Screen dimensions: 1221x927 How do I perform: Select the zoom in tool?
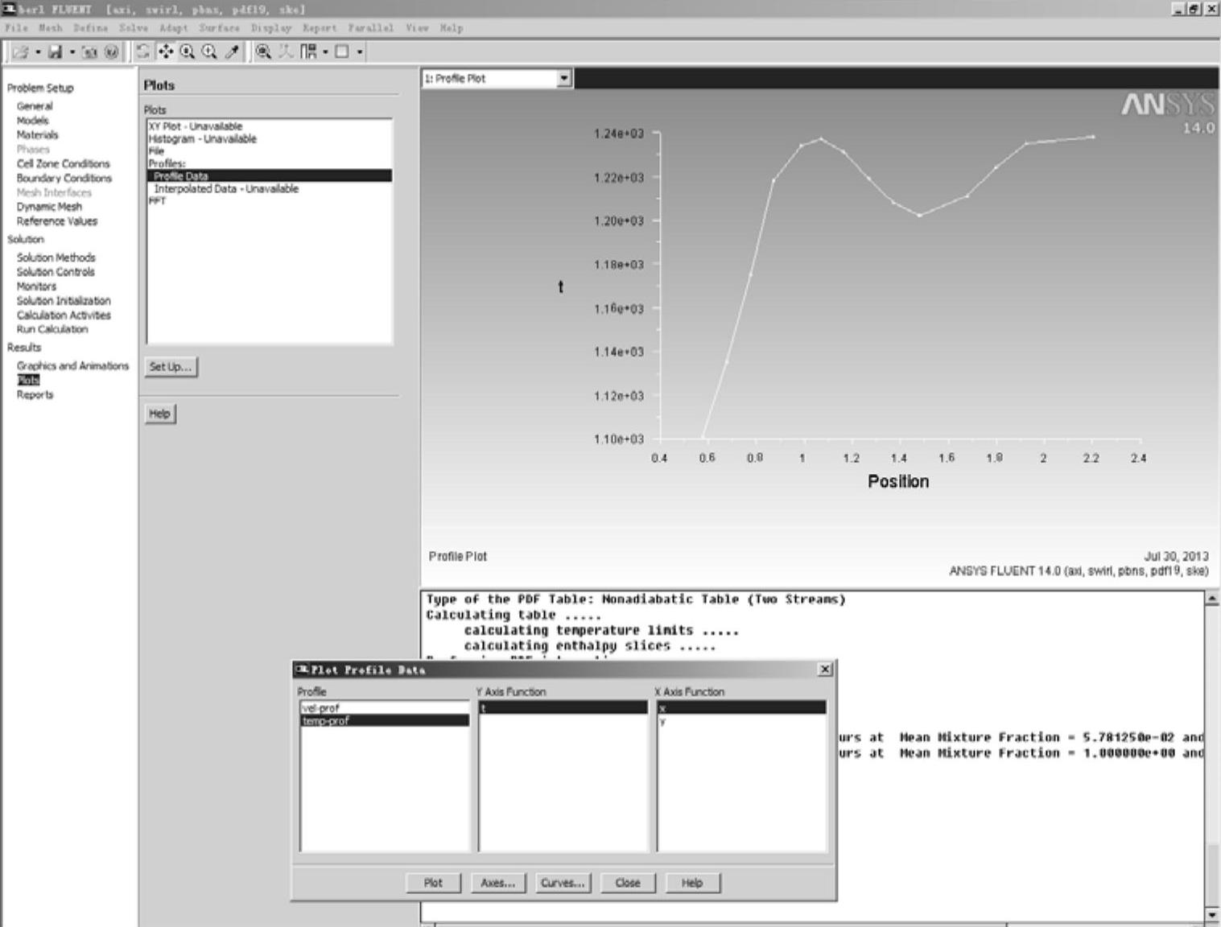(x=188, y=51)
